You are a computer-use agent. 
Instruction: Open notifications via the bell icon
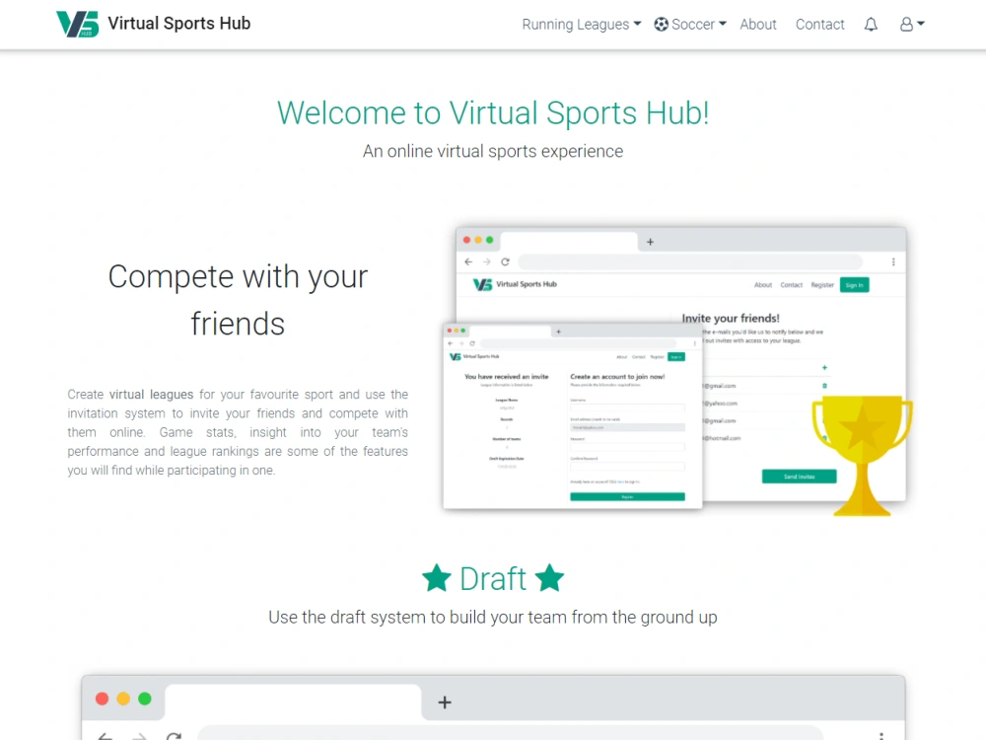871,24
